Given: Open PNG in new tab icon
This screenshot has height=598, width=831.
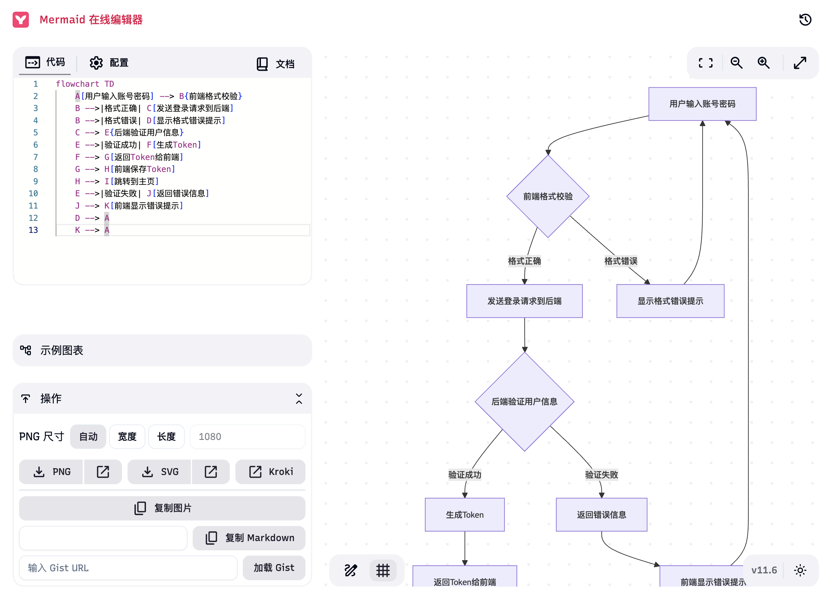Looking at the screenshot, I should coord(103,472).
